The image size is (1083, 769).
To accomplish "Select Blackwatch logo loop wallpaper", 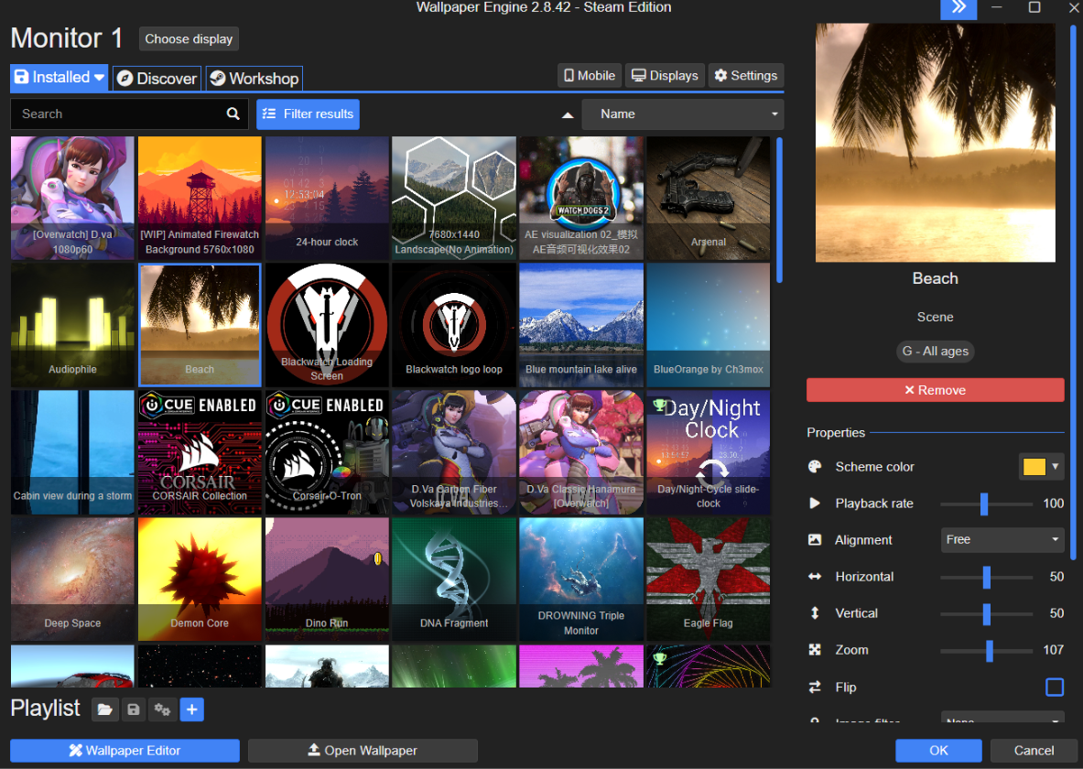I will coord(454,325).
